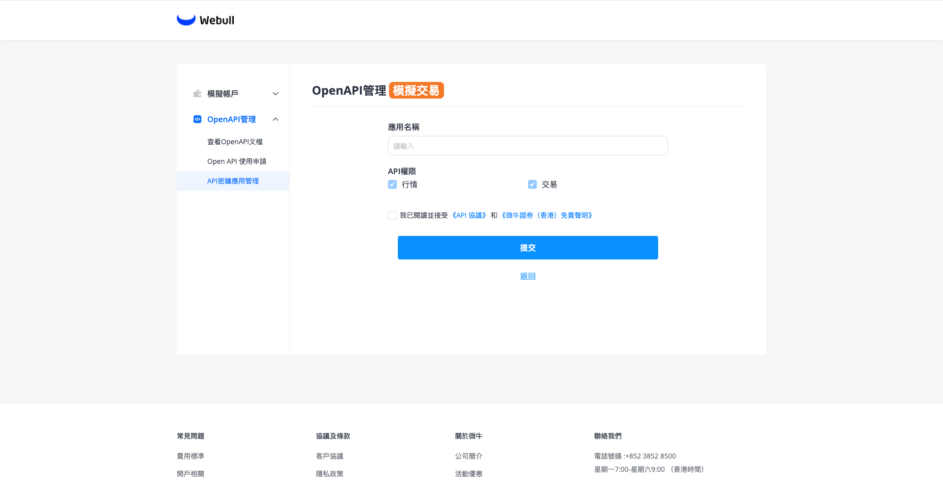
Task: Open 活動優惠 footer link
Action: coord(469,474)
